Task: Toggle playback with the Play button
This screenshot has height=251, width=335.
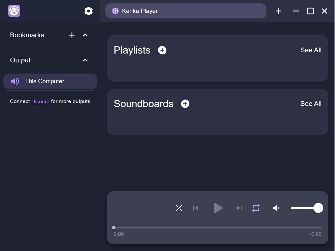Action: 218,208
